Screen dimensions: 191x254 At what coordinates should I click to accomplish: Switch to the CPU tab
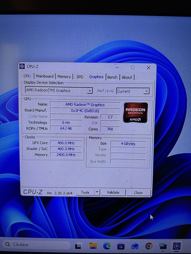pyautogui.click(x=27, y=76)
